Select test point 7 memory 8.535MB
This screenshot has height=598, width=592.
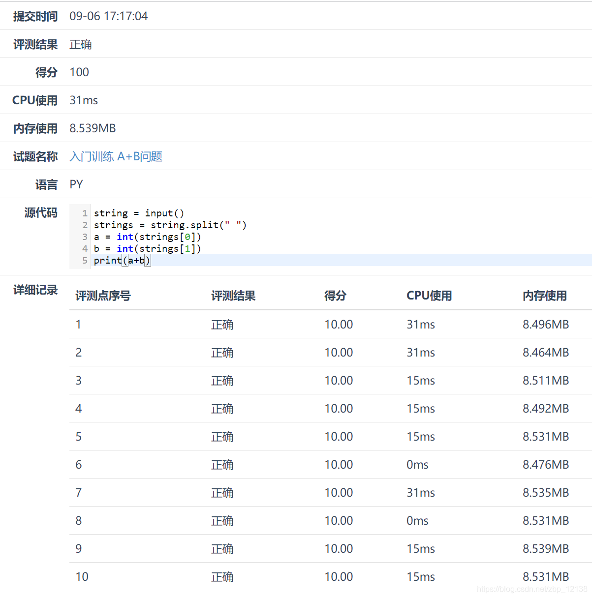click(x=546, y=493)
